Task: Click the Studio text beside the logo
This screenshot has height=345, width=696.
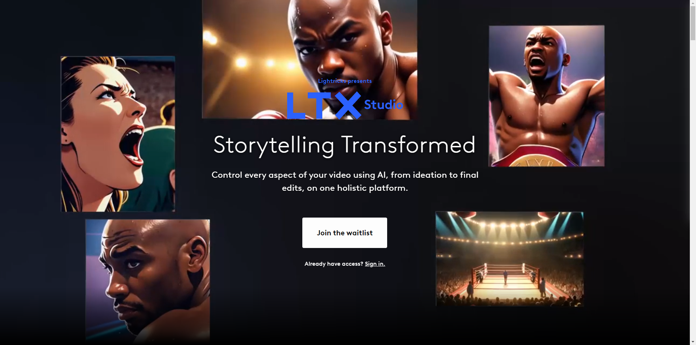Action: point(384,105)
